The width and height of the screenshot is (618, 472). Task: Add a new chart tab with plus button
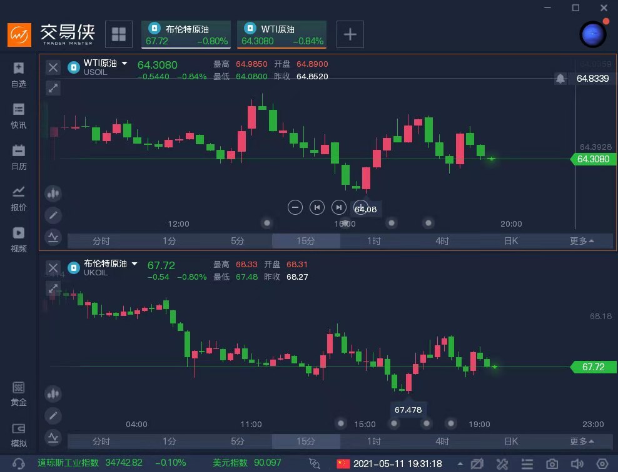(x=350, y=34)
